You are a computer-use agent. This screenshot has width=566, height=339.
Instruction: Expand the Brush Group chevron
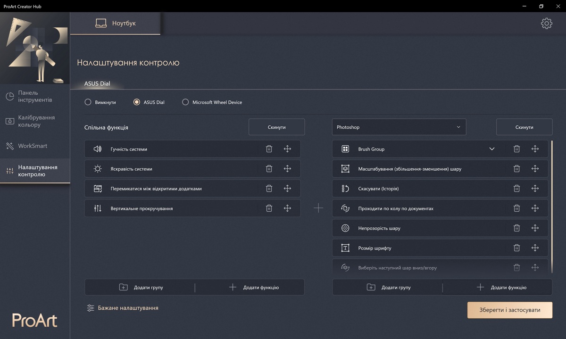click(491, 149)
